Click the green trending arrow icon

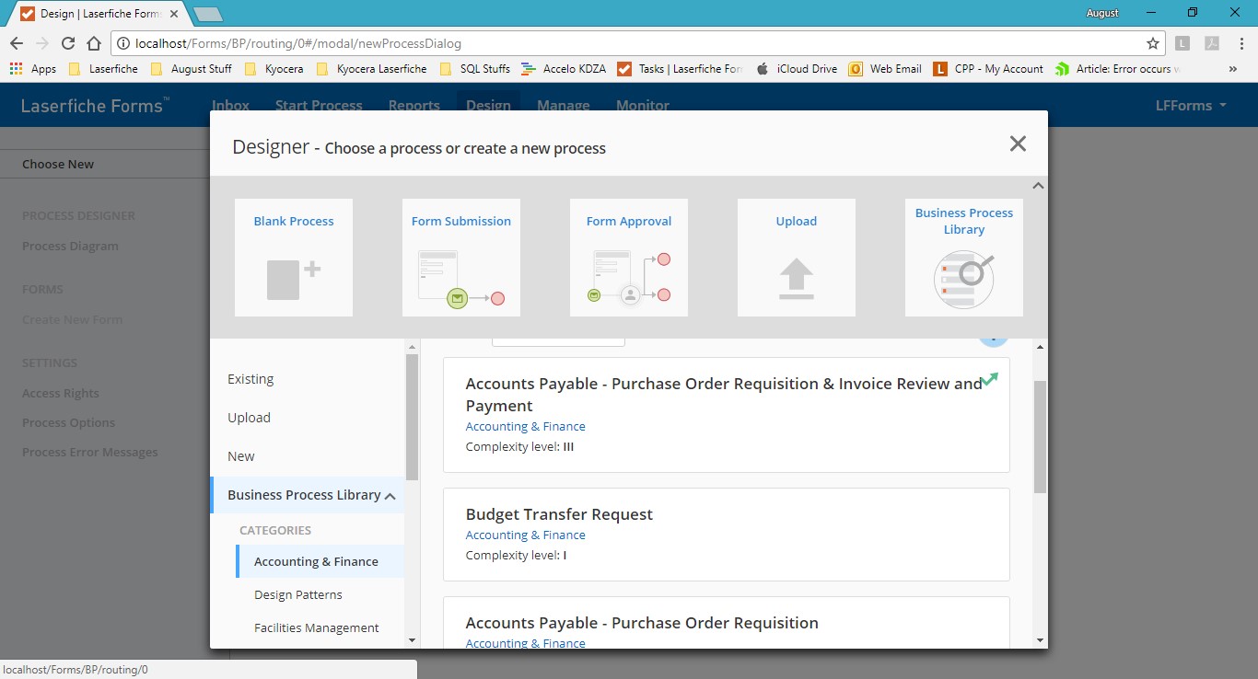coord(990,379)
